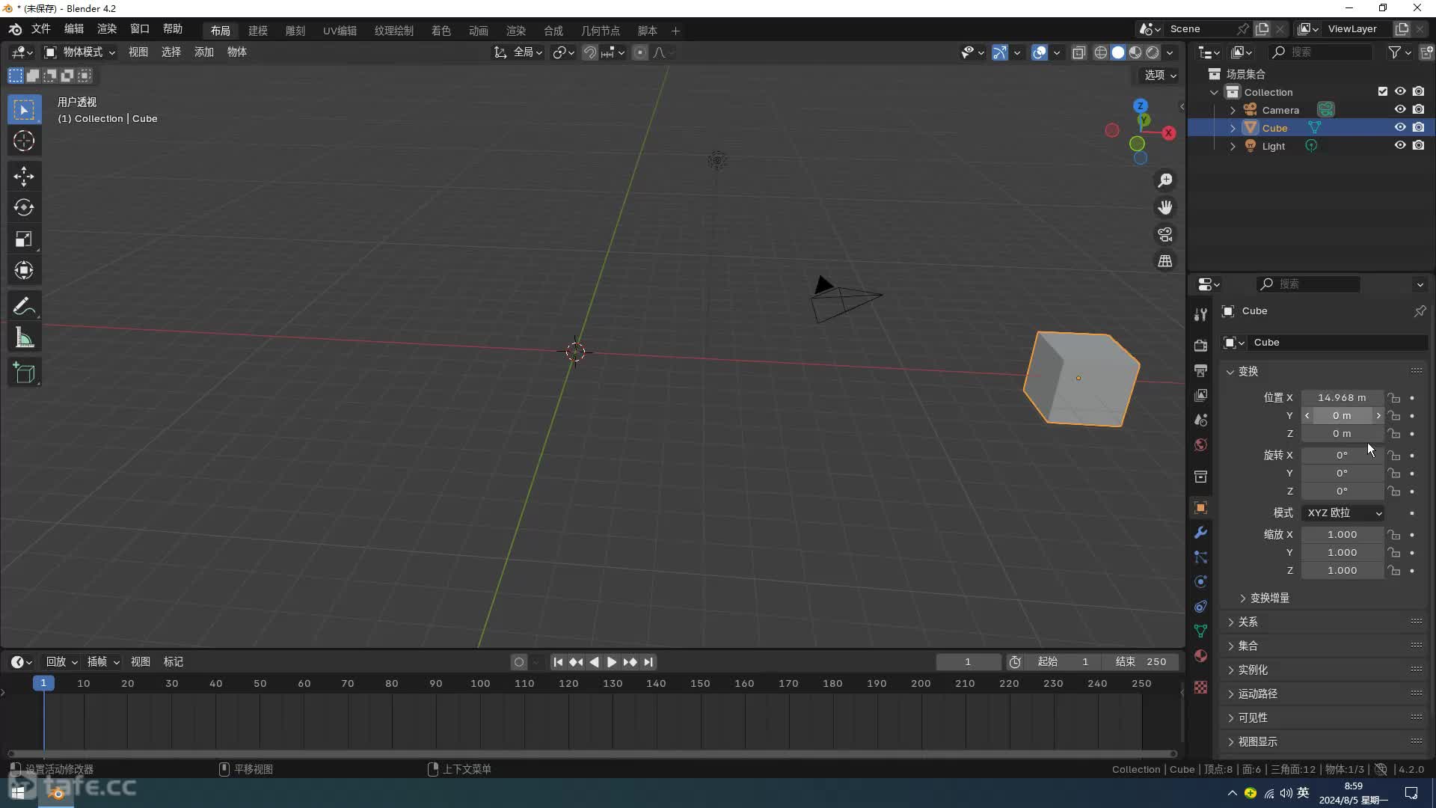Image resolution: width=1436 pixels, height=808 pixels.
Task: Select the Transform tool
Action: coord(24,270)
